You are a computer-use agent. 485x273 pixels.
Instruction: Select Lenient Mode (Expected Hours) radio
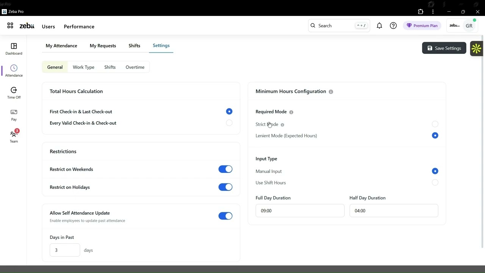point(435,135)
